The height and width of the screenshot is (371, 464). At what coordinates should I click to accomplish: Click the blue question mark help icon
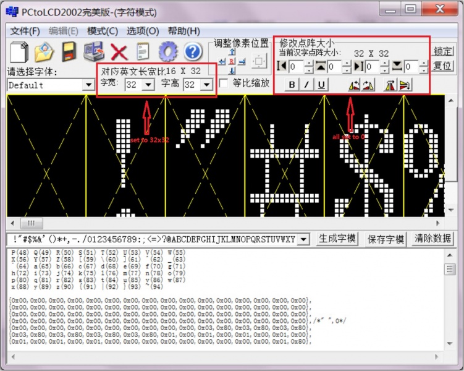(193, 52)
